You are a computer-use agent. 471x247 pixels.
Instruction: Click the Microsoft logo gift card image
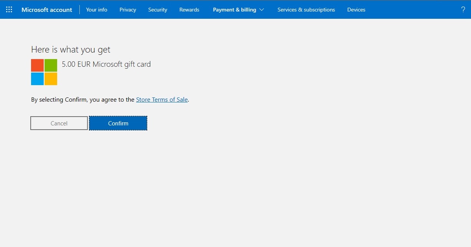(44, 72)
